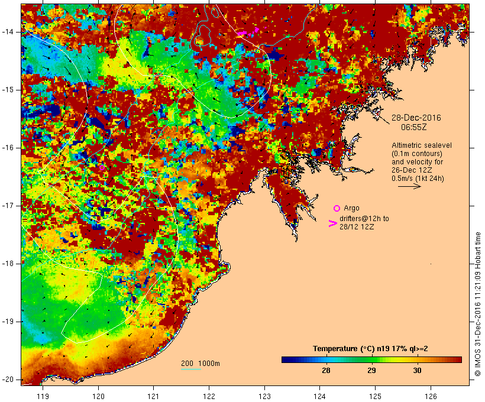Click the 125 longitude label
Image resolution: width=485 pixels, height=402 pixels.
pos(375,397)
